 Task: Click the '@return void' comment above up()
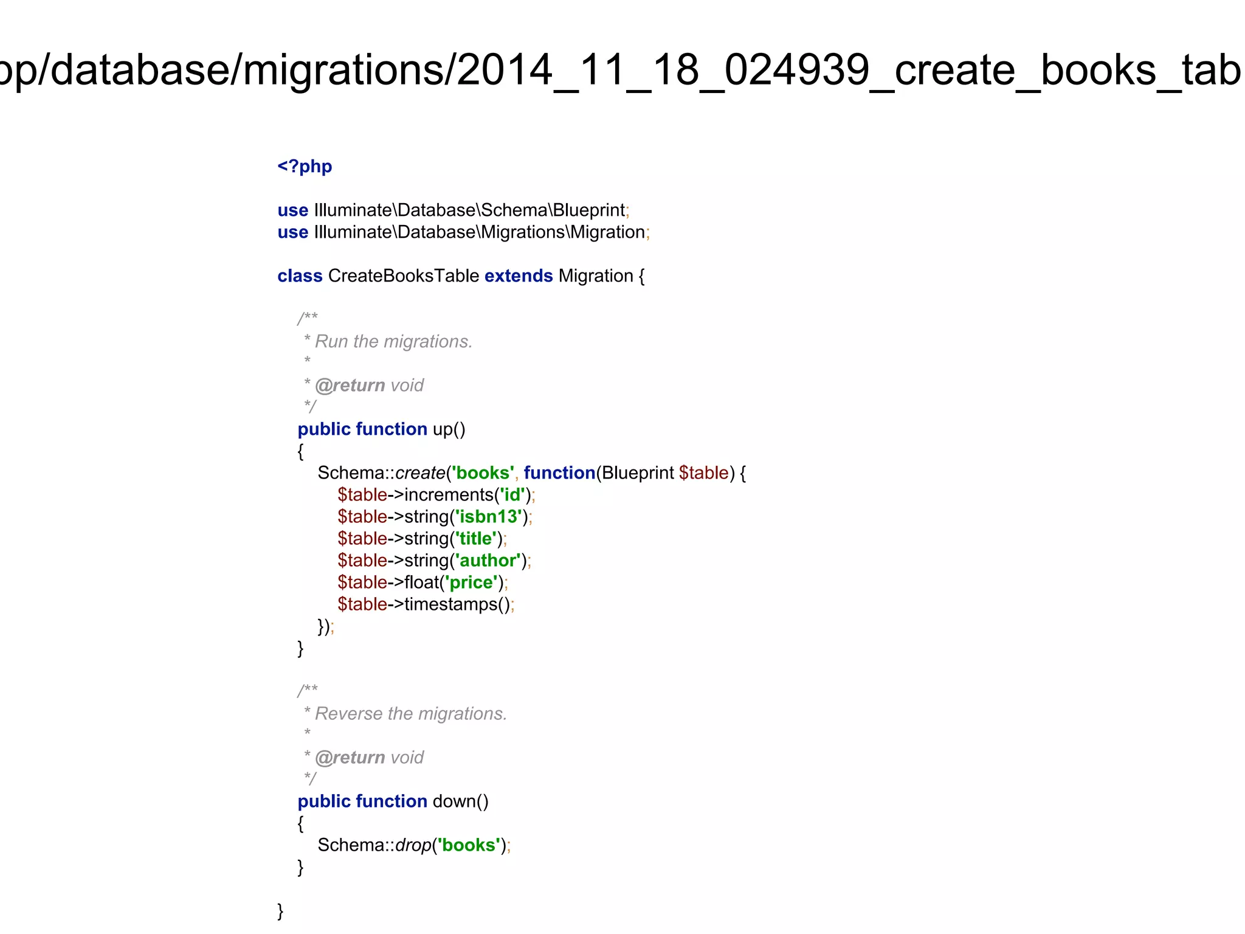(x=370, y=386)
